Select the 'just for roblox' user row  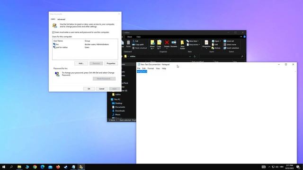(x=85, y=47)
